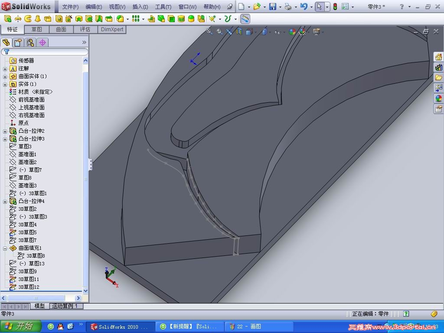The width and height of the screenshot is (444, 333).
Task: Expand the 凸台-拉伸3 feature node
Action: 5,139
